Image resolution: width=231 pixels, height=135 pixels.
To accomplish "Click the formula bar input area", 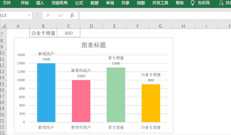I will click(155, 15).
